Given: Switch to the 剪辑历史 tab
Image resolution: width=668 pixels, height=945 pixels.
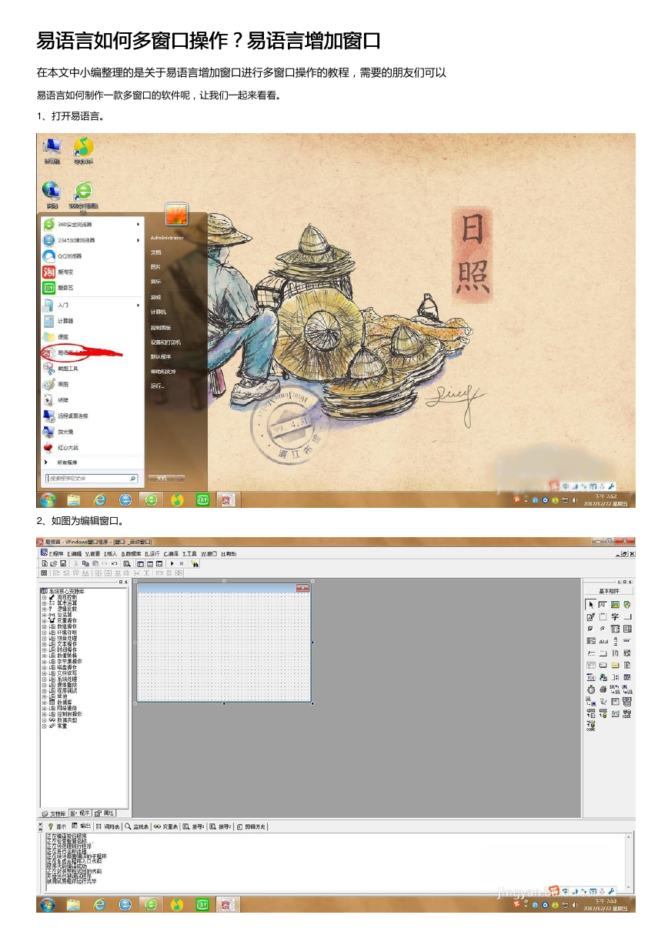Looking at the screenshot, I should click(x=252, y=826).
